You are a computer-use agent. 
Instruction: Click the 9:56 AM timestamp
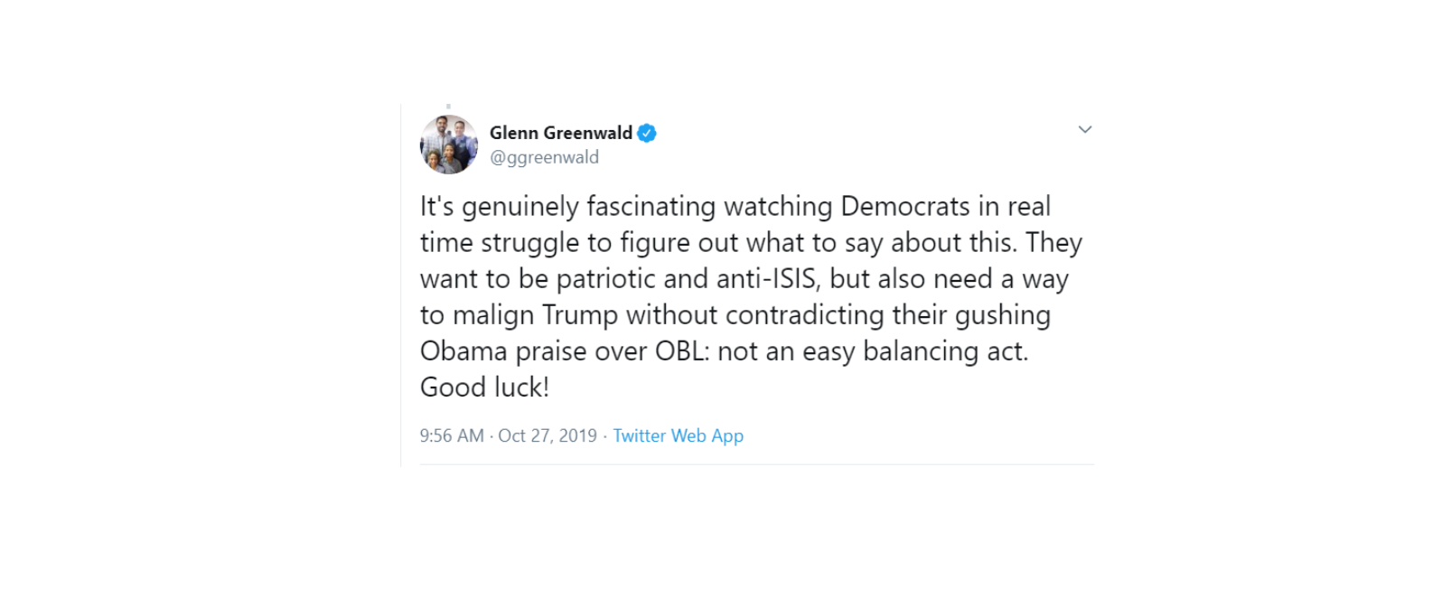(452, 436)
